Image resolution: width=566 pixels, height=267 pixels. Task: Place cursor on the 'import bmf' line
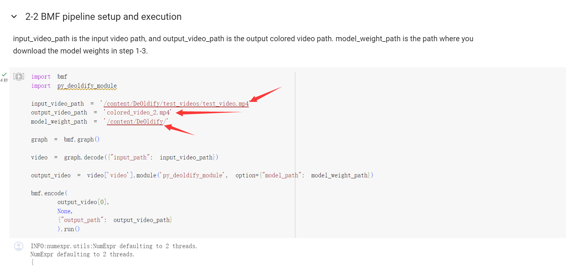(x=49, y=77)
